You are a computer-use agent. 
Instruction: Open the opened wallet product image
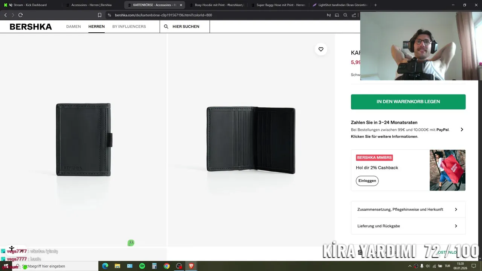pyautogui.click(x=251, y=140)
